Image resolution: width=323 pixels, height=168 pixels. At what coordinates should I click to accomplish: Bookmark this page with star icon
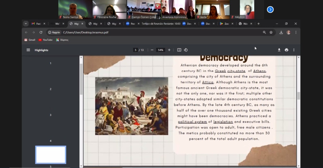point(271,32)
